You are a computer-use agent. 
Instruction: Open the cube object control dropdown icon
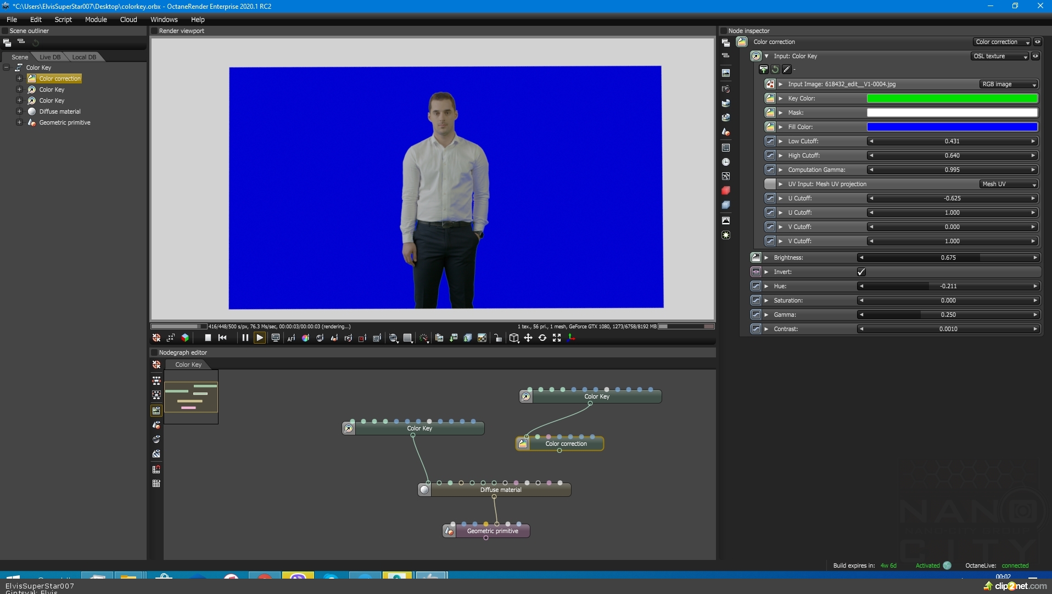[x=514, y=338]
